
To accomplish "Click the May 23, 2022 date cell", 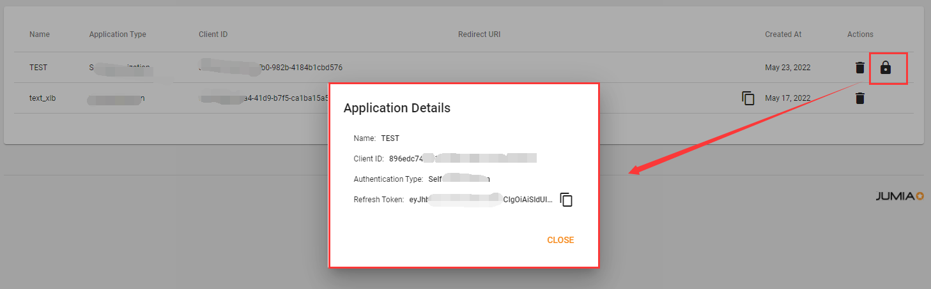I will (787, 68).
